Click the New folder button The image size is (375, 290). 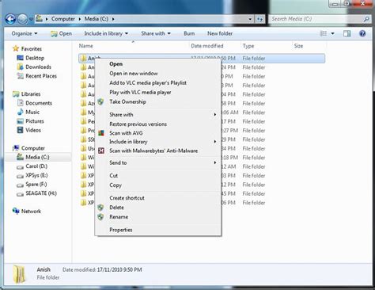pos(220,33)
